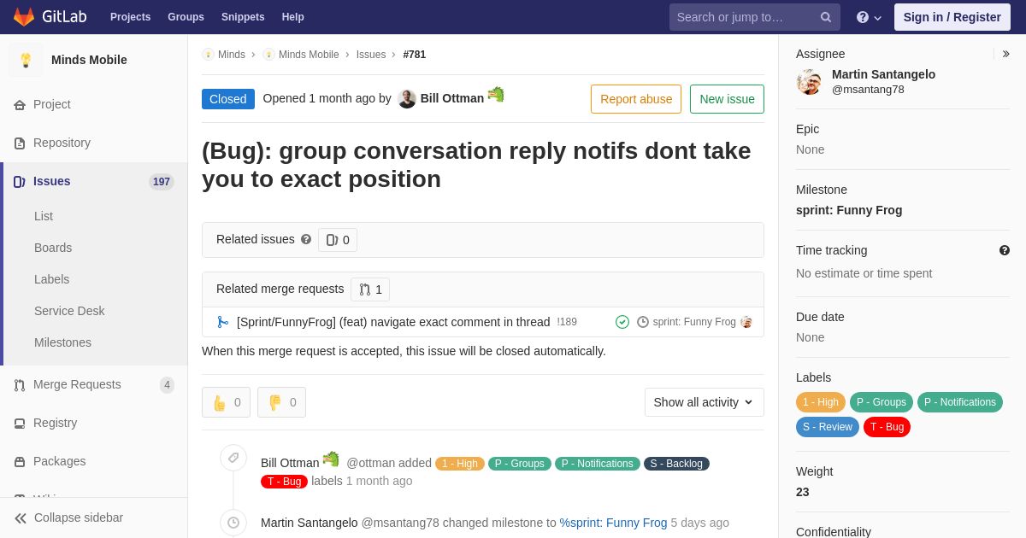Click related issues count badge 0
Screen dimensions: 1026x538
[x=338, y=240]
